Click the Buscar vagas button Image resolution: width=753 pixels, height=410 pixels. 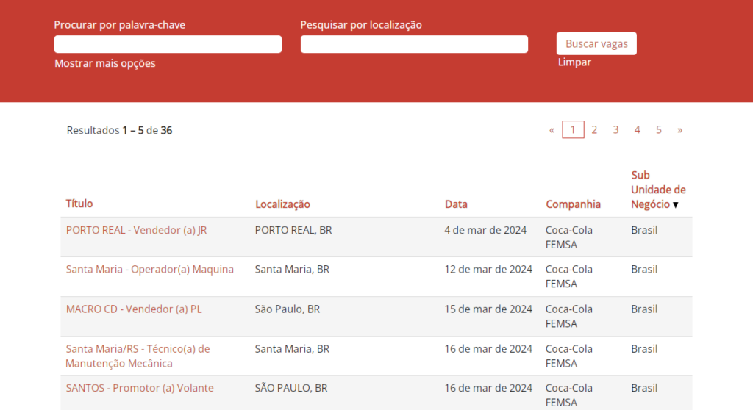(x=596, y=43)
